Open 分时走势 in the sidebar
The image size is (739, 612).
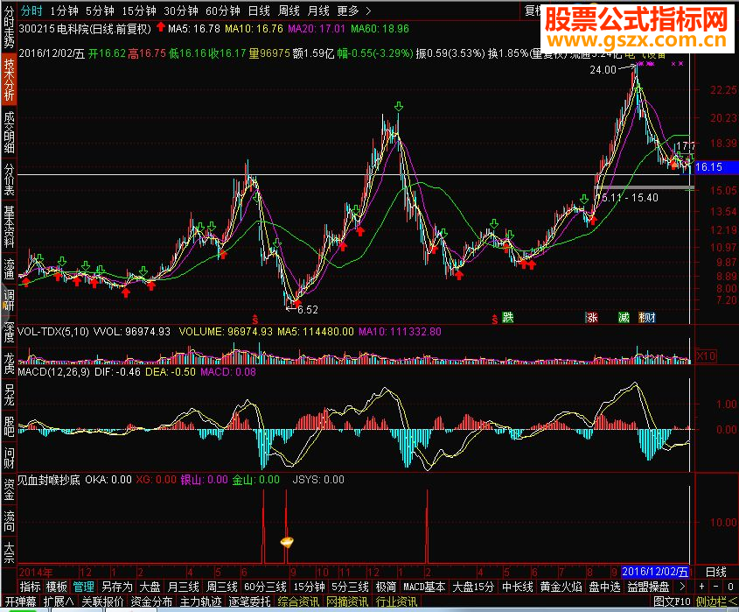pos(9,27)
